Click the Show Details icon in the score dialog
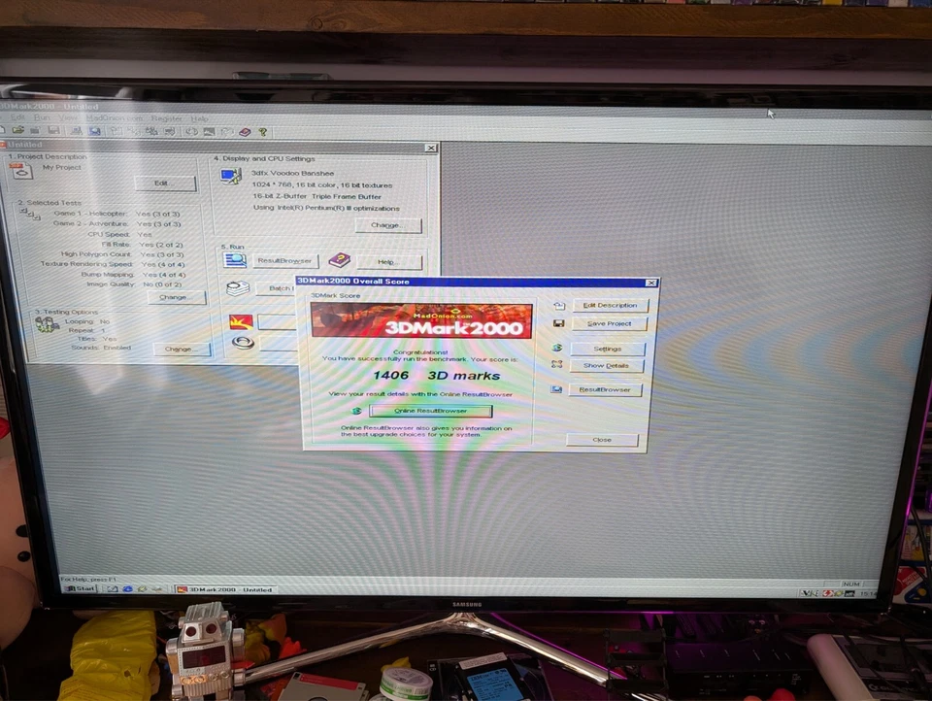932x701 pixels. pos(558,365)
